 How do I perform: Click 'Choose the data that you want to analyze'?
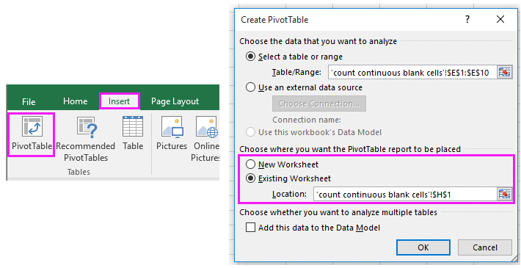(x=318, y=41)
